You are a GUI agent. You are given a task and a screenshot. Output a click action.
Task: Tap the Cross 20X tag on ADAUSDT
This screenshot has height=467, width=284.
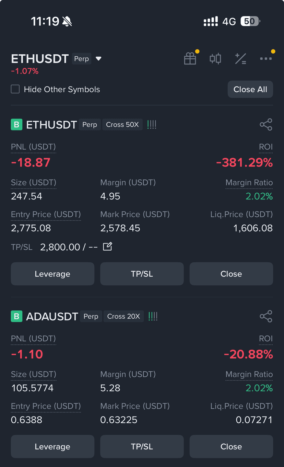[123, 316]
